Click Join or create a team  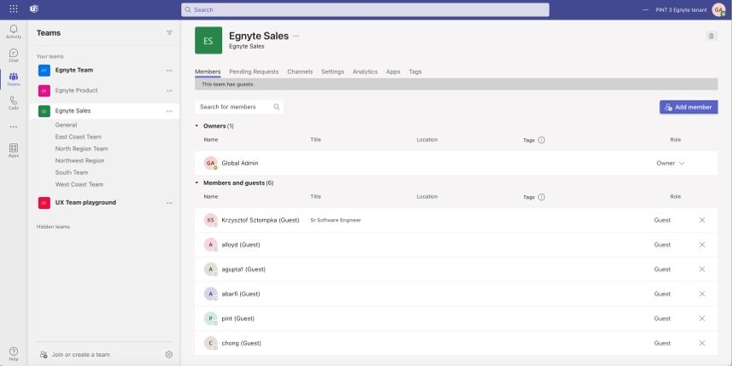point(80,354)
